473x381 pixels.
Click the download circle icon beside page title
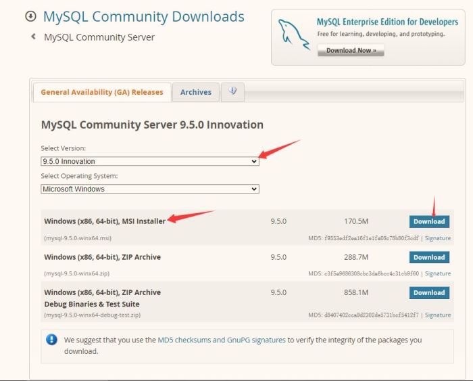[30, 16]
